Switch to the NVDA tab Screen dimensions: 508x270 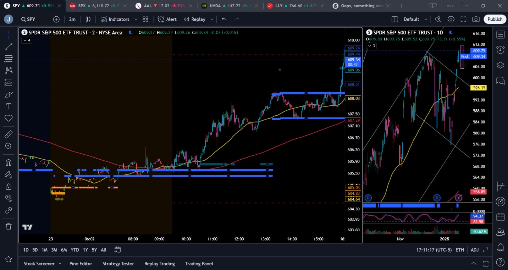[x=230, y=6]
